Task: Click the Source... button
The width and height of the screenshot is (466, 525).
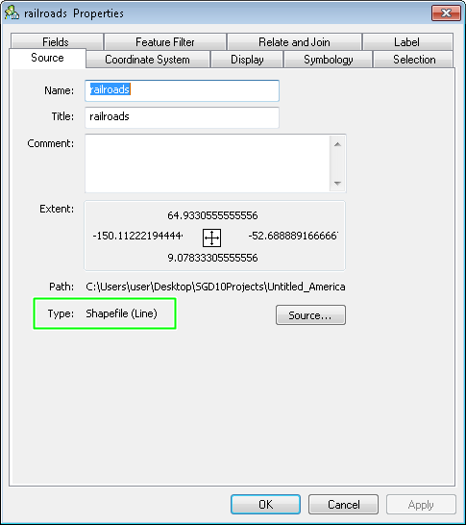Action: pos(310,315)
